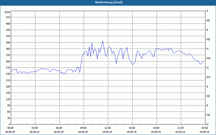
Task: Click the E compass label level with 90
Action: coord(207,106)
